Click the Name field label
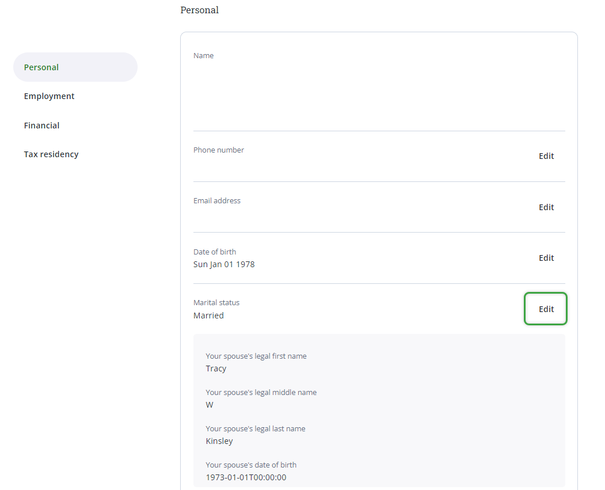The image size is (605, 490). click(203, 56)
